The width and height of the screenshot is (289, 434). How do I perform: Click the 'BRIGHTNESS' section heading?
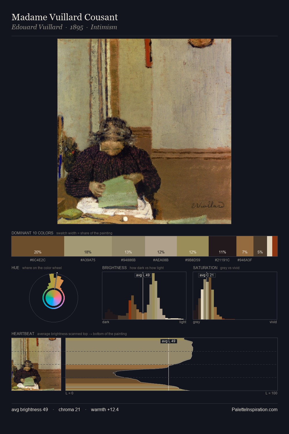click(114, 268)
